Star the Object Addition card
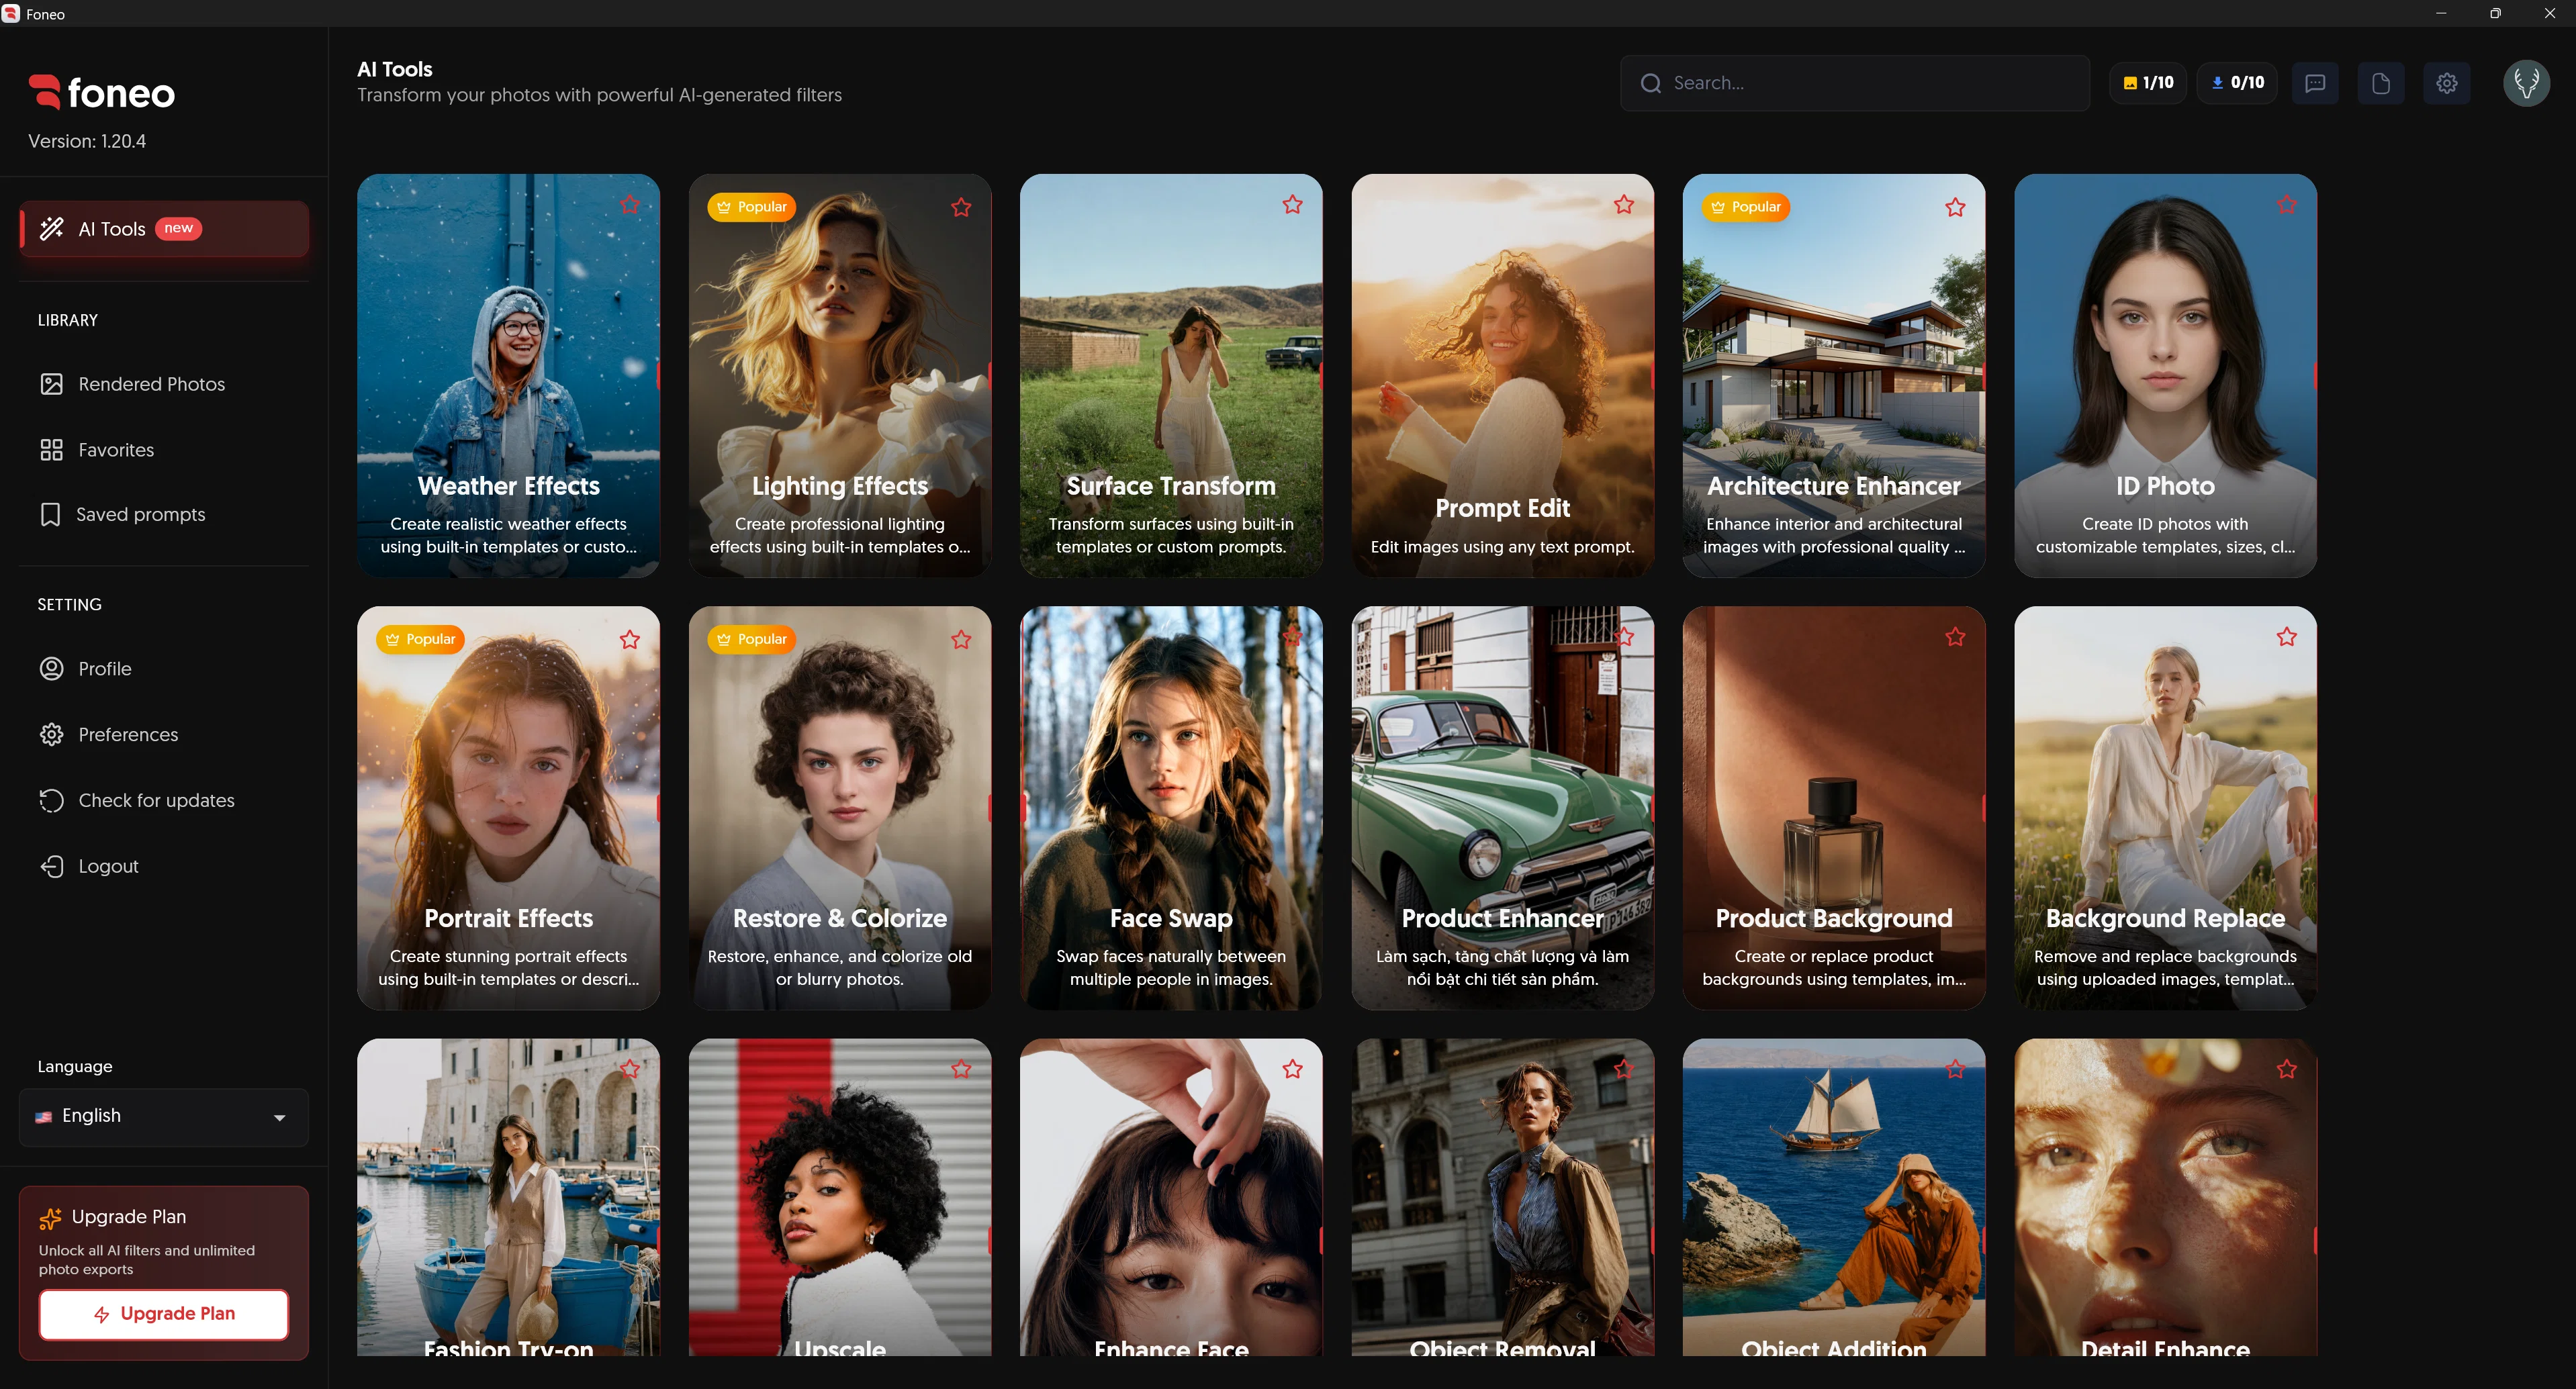This screenshot has height=1389, width=2576. click(1955, 1070)
